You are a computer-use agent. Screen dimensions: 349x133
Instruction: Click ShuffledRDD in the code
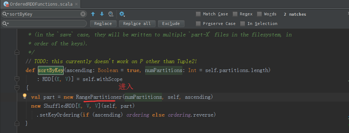[x=59, y=106]
